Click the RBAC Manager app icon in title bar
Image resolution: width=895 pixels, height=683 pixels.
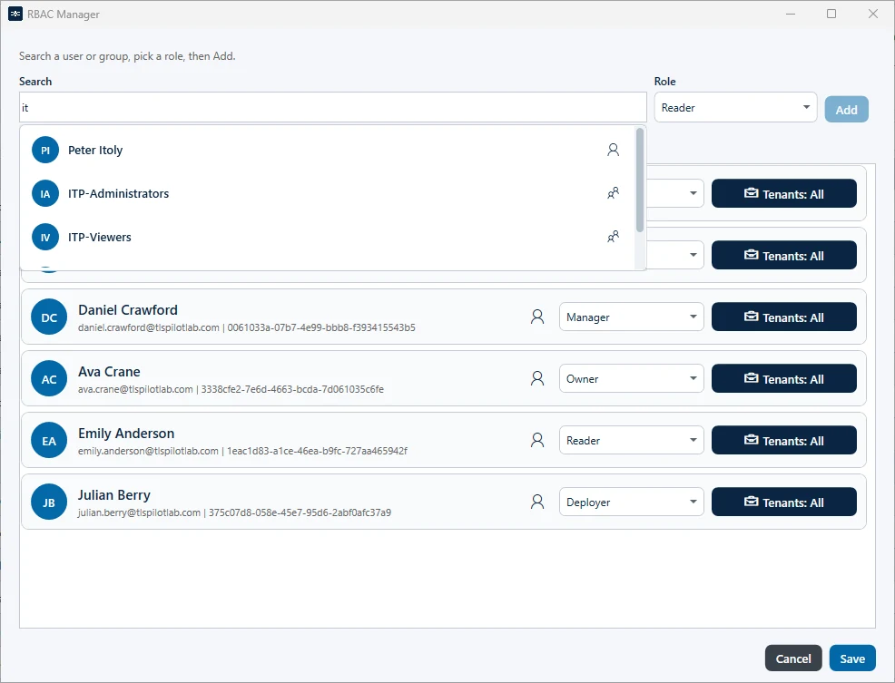coord(15,14)
